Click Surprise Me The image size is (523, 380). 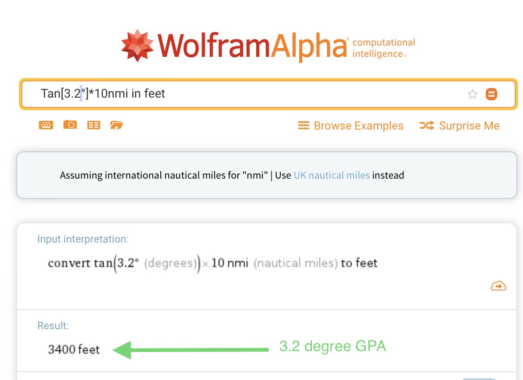pyautogui.click(x=469, y=126)
